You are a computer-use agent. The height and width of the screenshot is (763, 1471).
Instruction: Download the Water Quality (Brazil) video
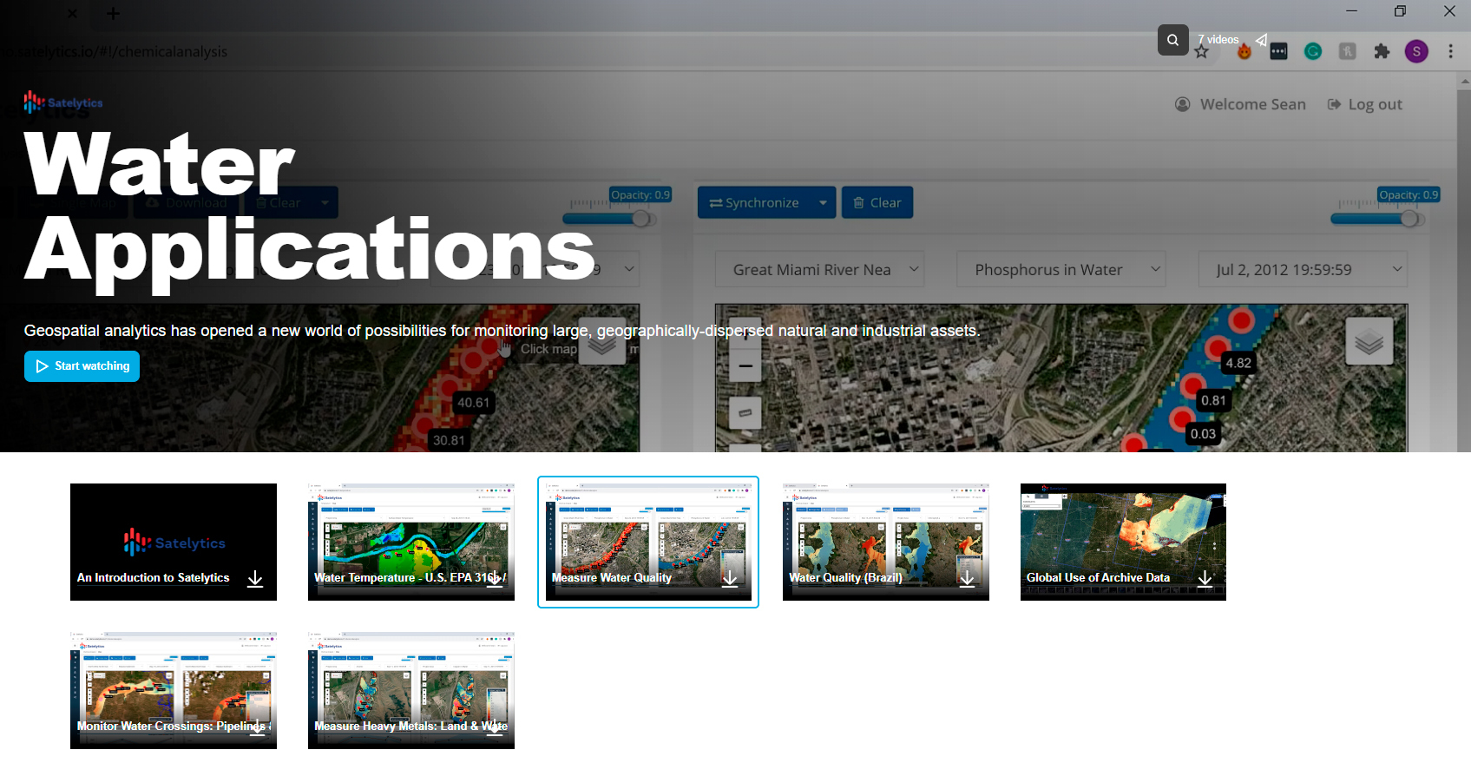point(968,579)
